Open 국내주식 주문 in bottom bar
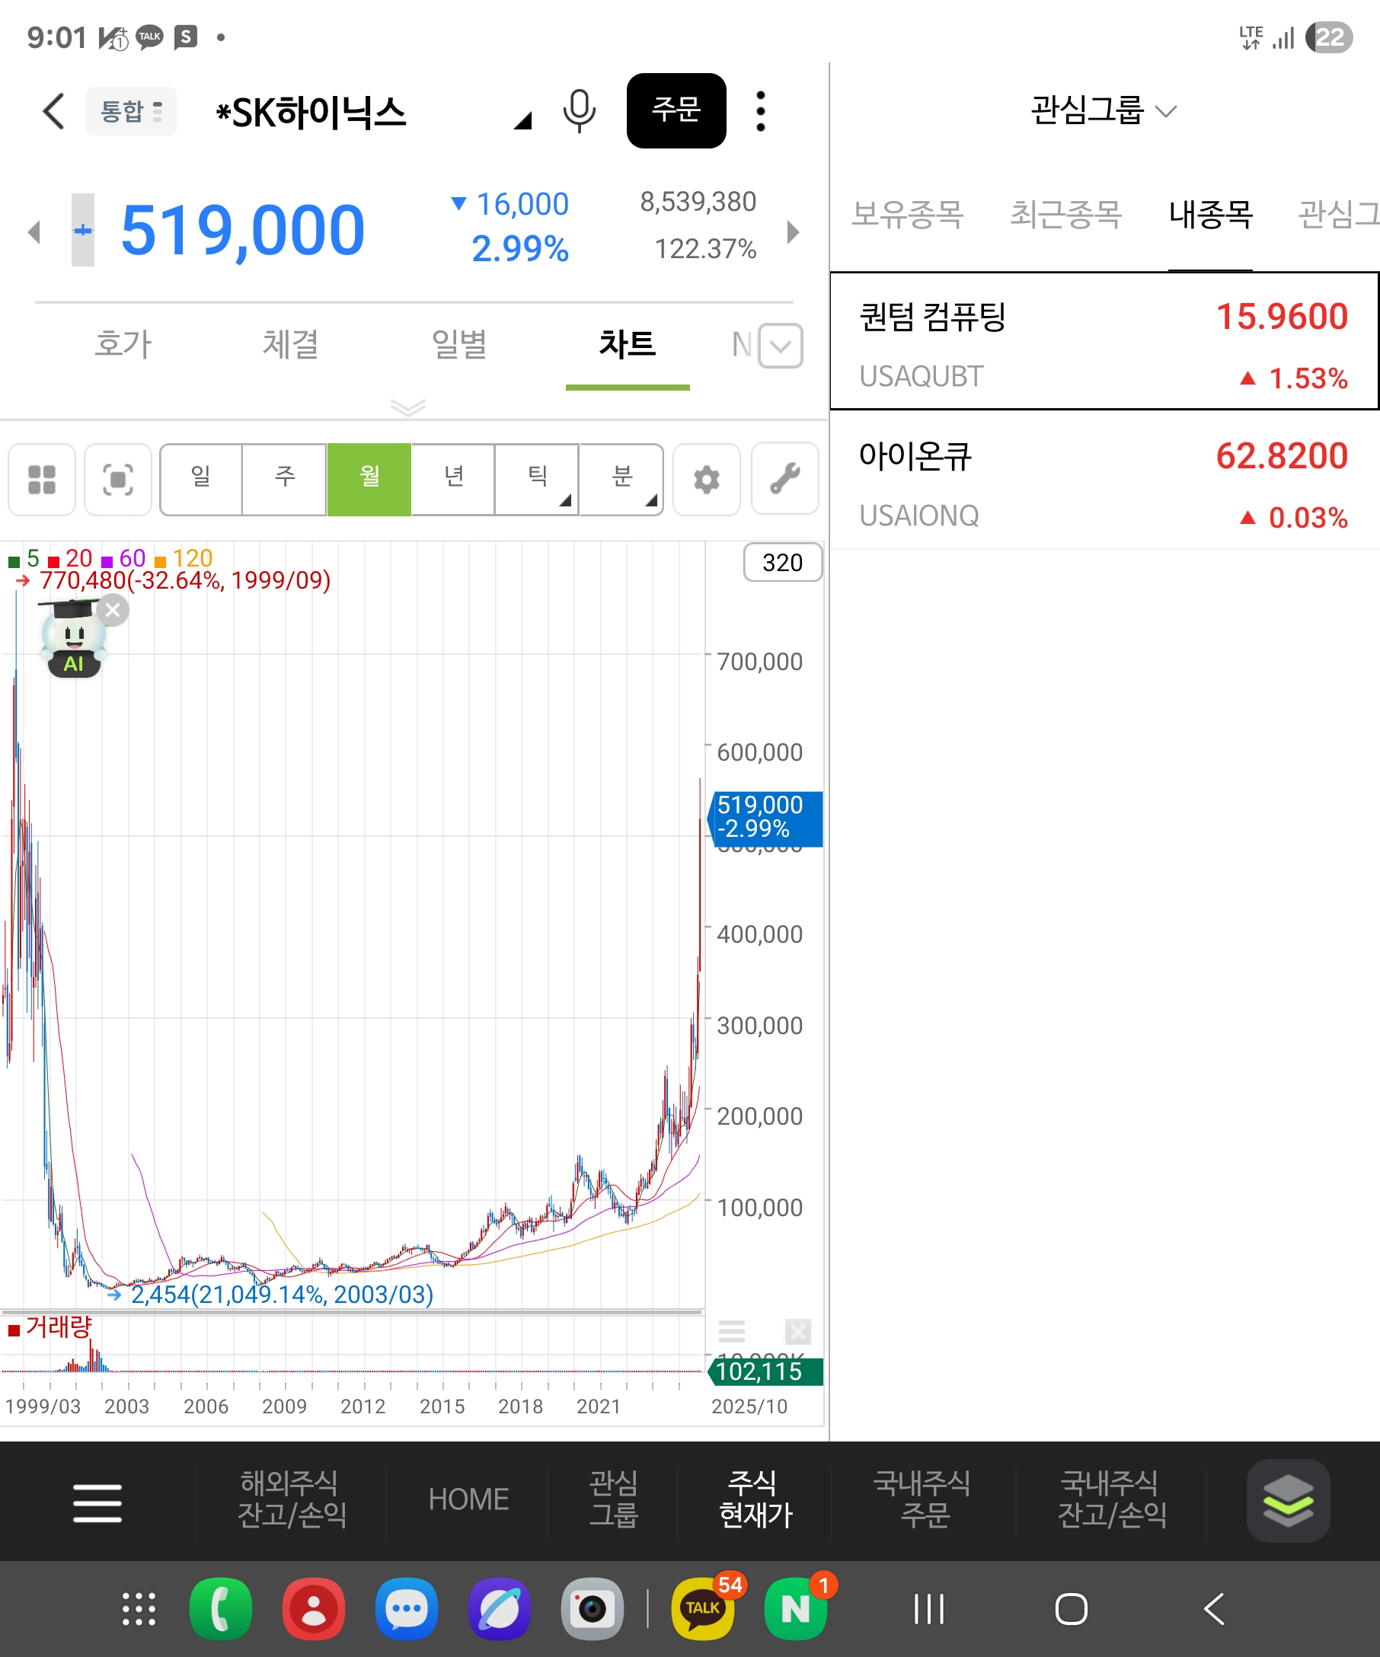The image size is (1380, 1657). coord(922,1499)
